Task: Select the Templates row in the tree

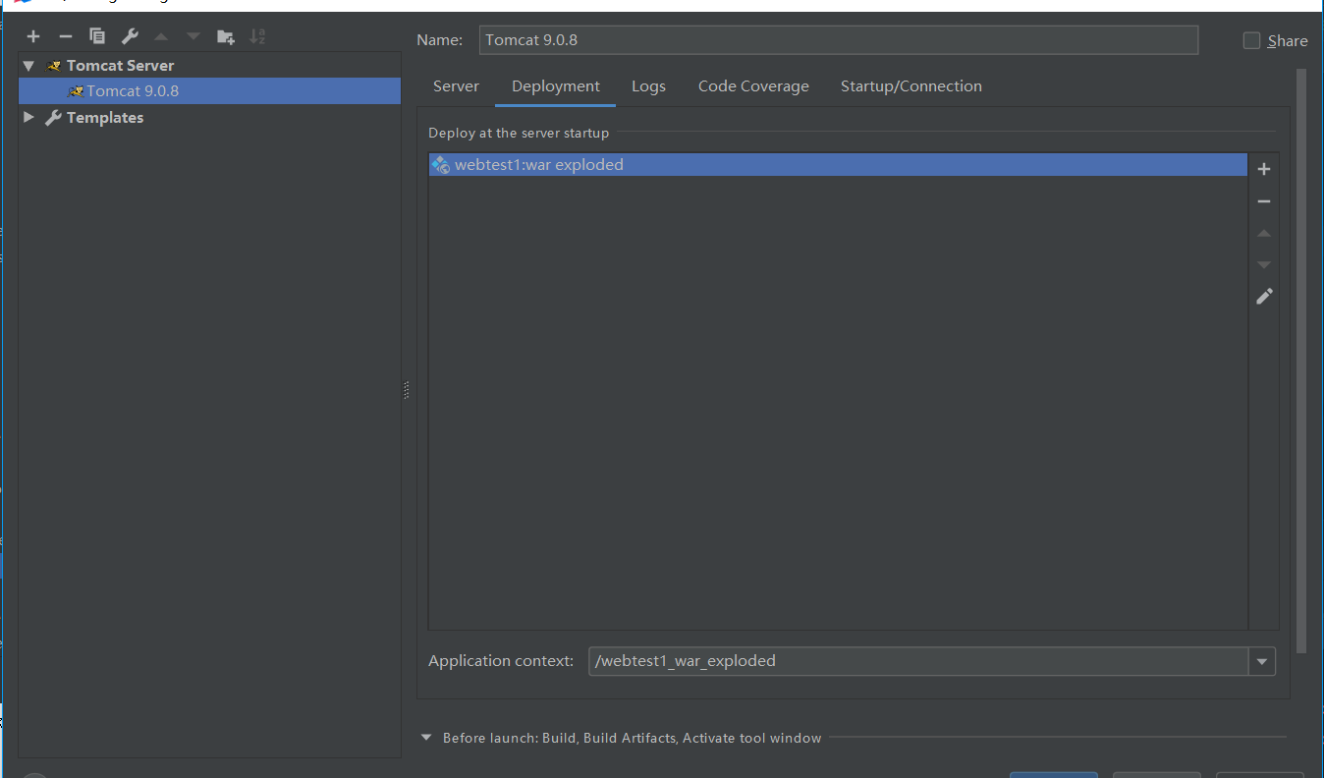Action: click(209, 117)
